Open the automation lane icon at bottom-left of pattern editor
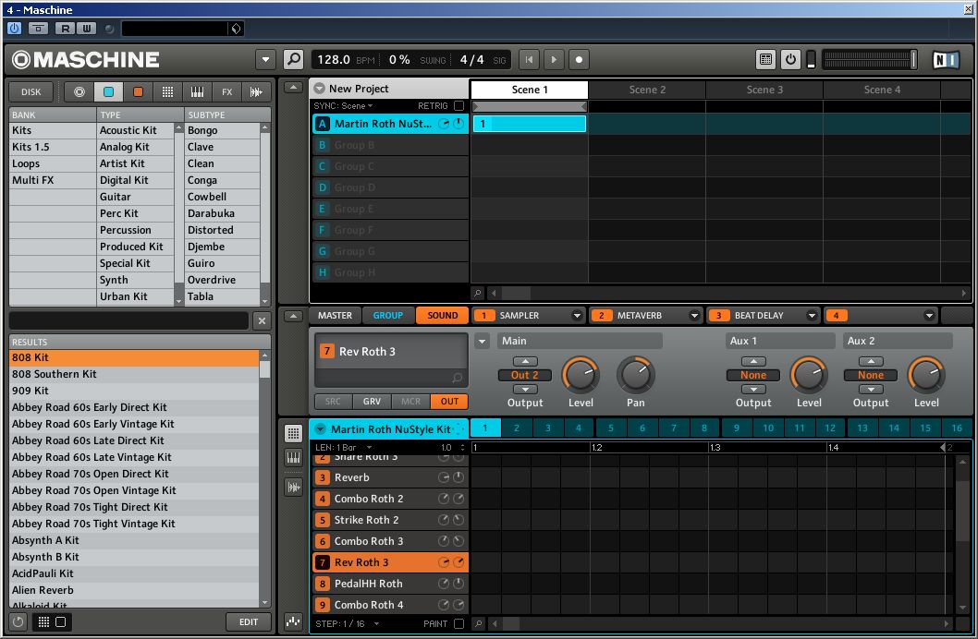The width and height of the screenshot is (978, 639). point(293,621)
